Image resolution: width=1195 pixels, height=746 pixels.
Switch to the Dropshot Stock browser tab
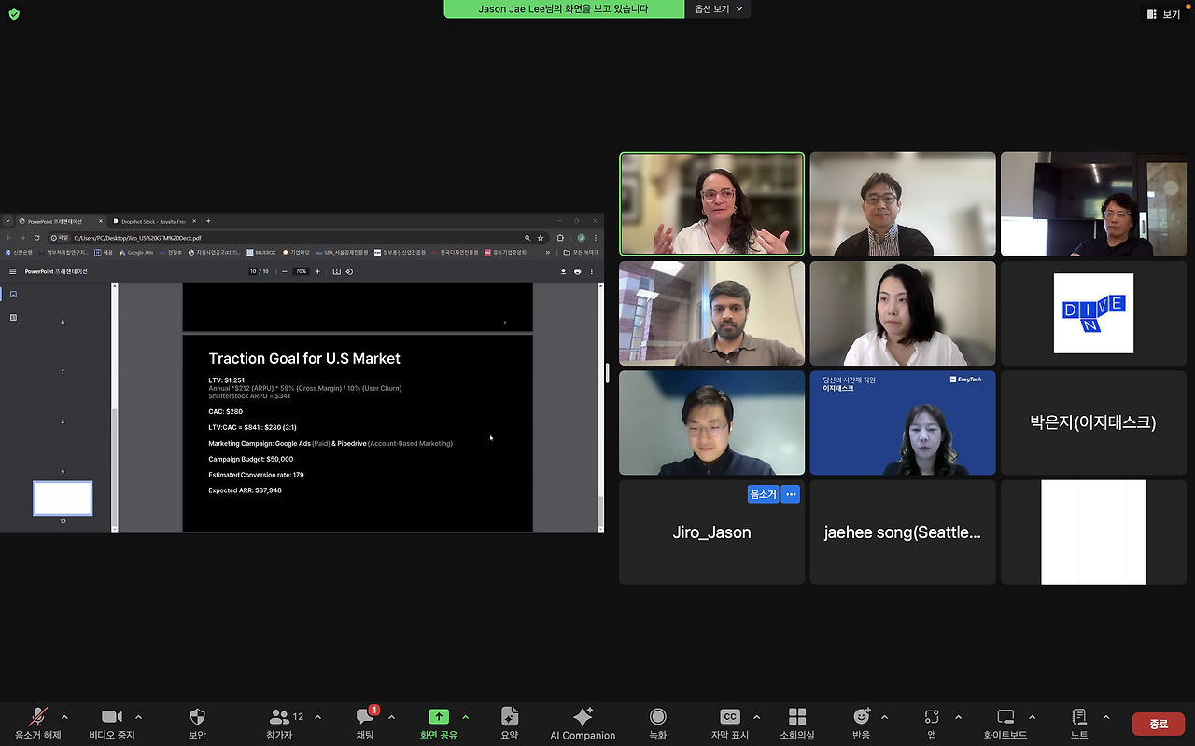coord(154,221)
